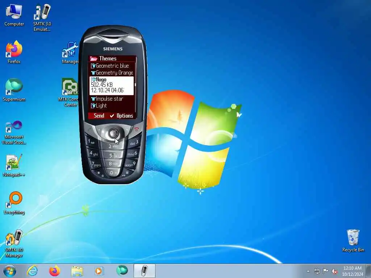Launch Firefox from the desktop
The width and height of the screenshot is (371, 278).
pyautogui.click(x=14, y=52)
